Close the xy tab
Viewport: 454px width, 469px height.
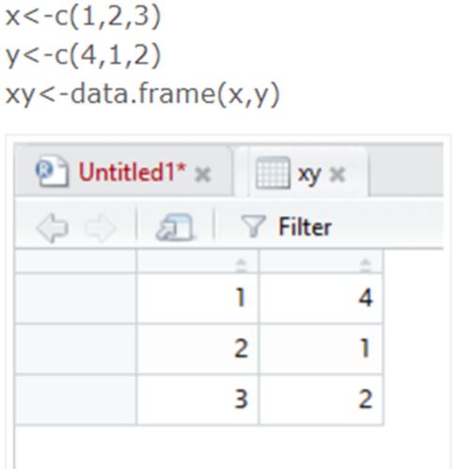337,174
